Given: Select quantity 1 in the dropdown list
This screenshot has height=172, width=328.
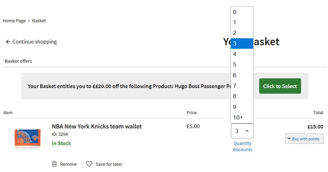Looking at the screenshot, I should click(x=242, y=22).
